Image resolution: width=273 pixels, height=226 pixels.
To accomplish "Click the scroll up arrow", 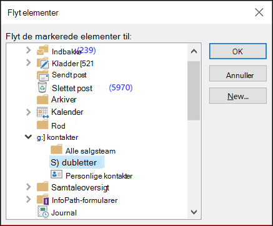I will pyautogui.click(x=194, y=51).
